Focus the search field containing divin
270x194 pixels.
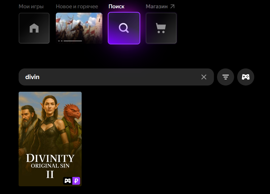pyautogui.click(x=116, y=77)
